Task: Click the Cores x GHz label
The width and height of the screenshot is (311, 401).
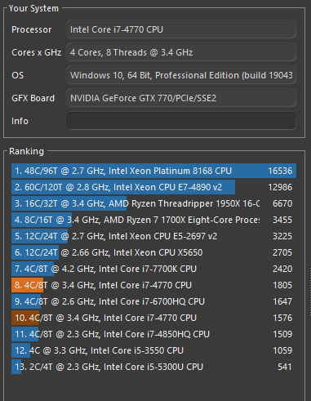Action: [x=36, y=52]
